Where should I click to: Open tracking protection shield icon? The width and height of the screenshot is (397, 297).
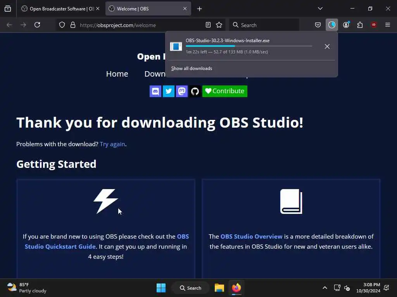tap(62, 25)
